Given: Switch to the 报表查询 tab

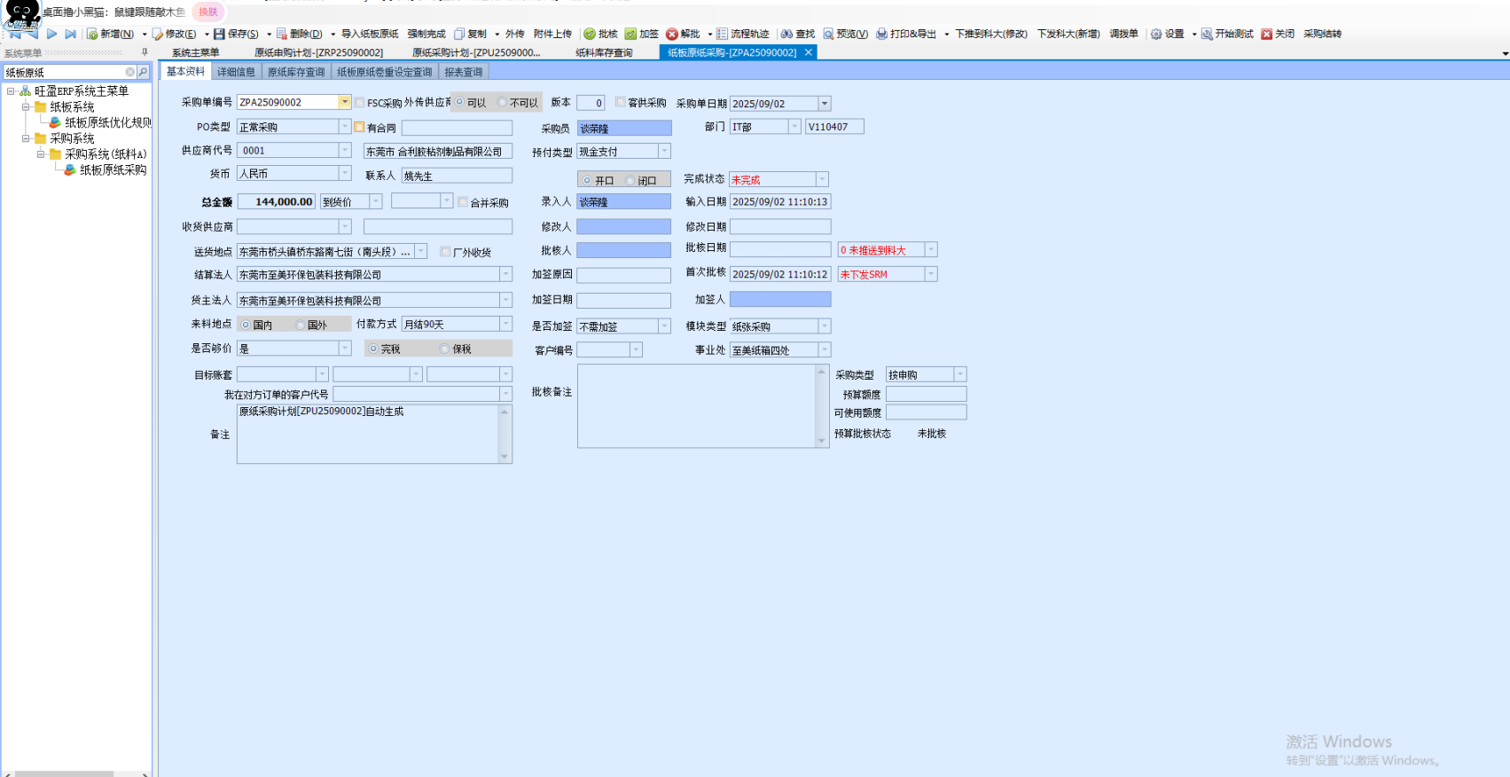Looking at the screenshot, I should click(x=464, y=72).
